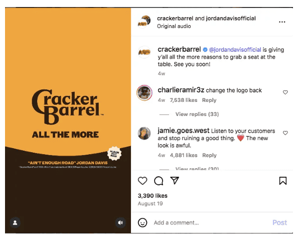This screenshot has height=238, width=302.
Task: Show tagged accounts person icon on video
Action: [x=15, y=222]
